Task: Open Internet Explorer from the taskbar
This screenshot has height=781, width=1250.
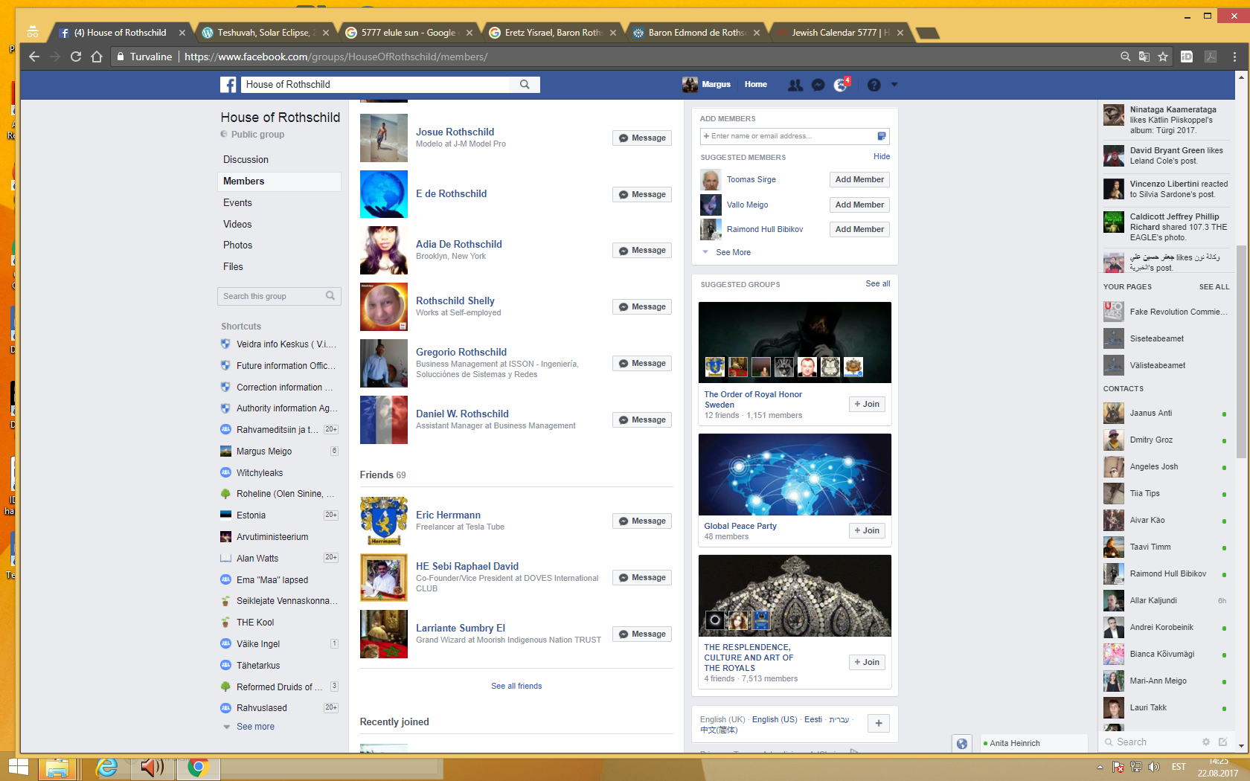Action: 107,768
